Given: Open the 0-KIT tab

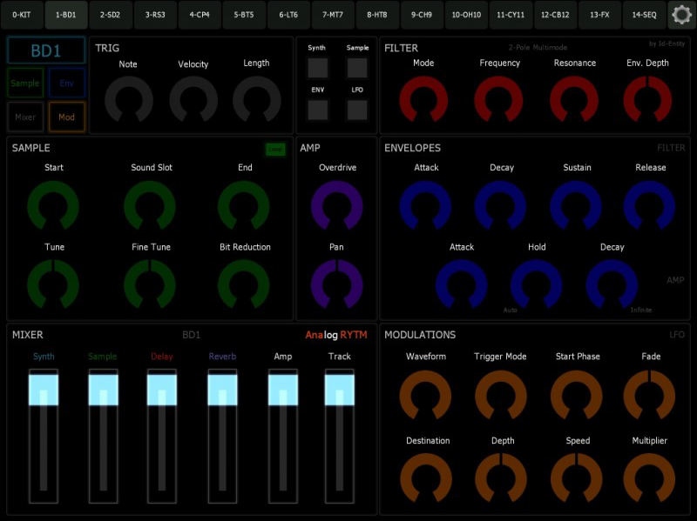Looking at the screenshot, I should pyautogui.click(x=21, y=14).
